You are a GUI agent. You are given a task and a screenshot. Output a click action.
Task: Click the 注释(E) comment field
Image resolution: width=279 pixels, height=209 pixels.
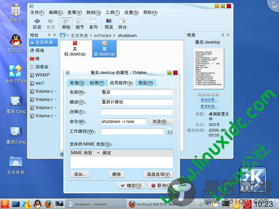137,112
